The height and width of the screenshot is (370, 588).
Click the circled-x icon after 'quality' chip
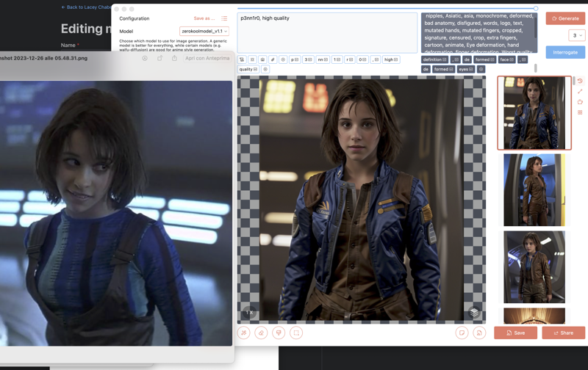(x=265, y=69)
